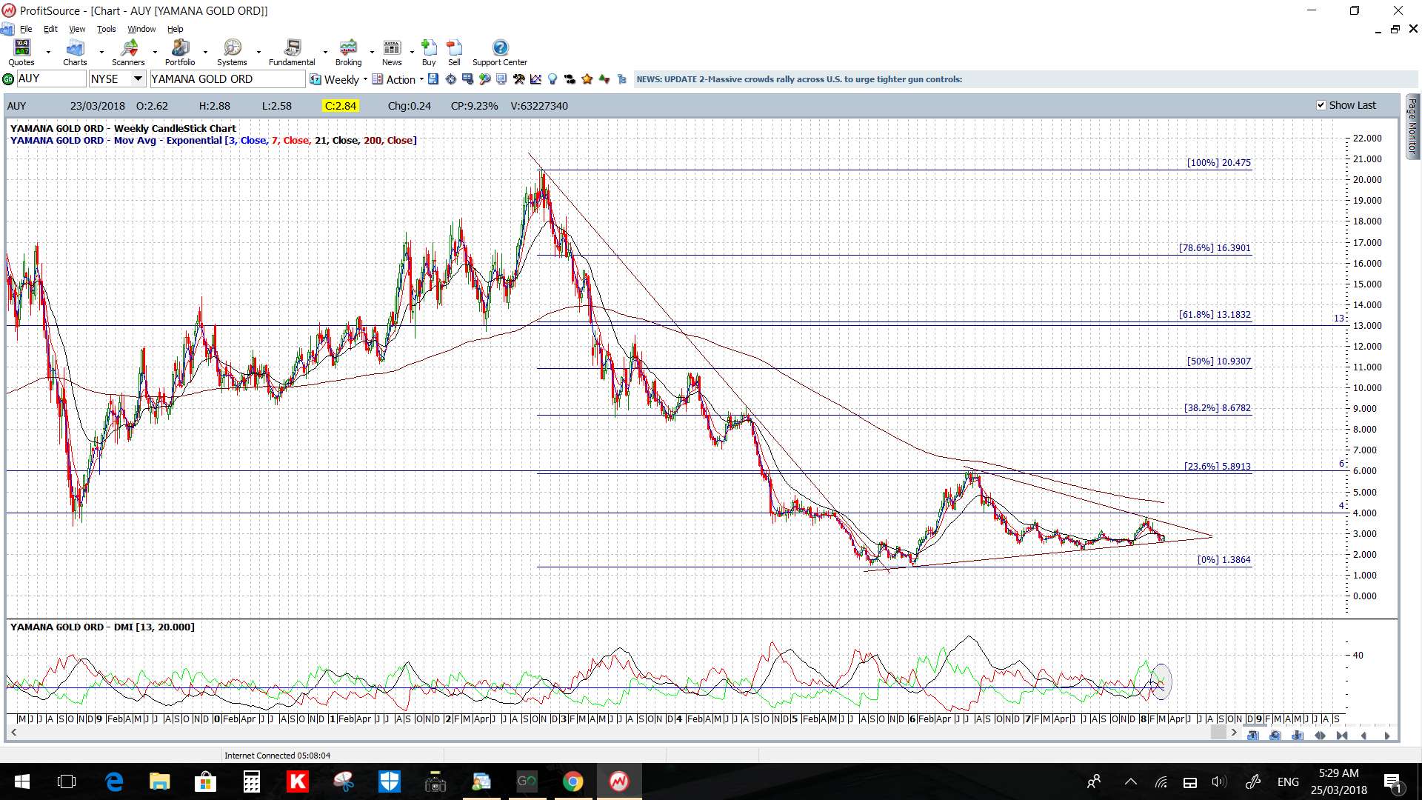The image size is (1422, 800).
Task: Shift chart right with small arrow
Action: pos(1387,736)
